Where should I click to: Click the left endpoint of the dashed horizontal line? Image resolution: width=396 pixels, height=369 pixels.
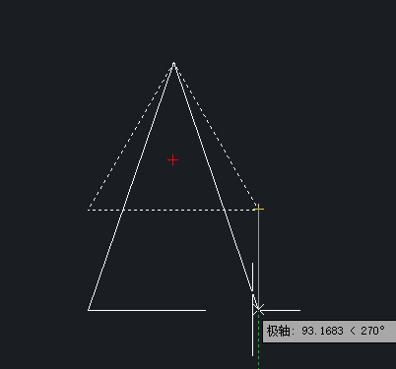point(89,210)
